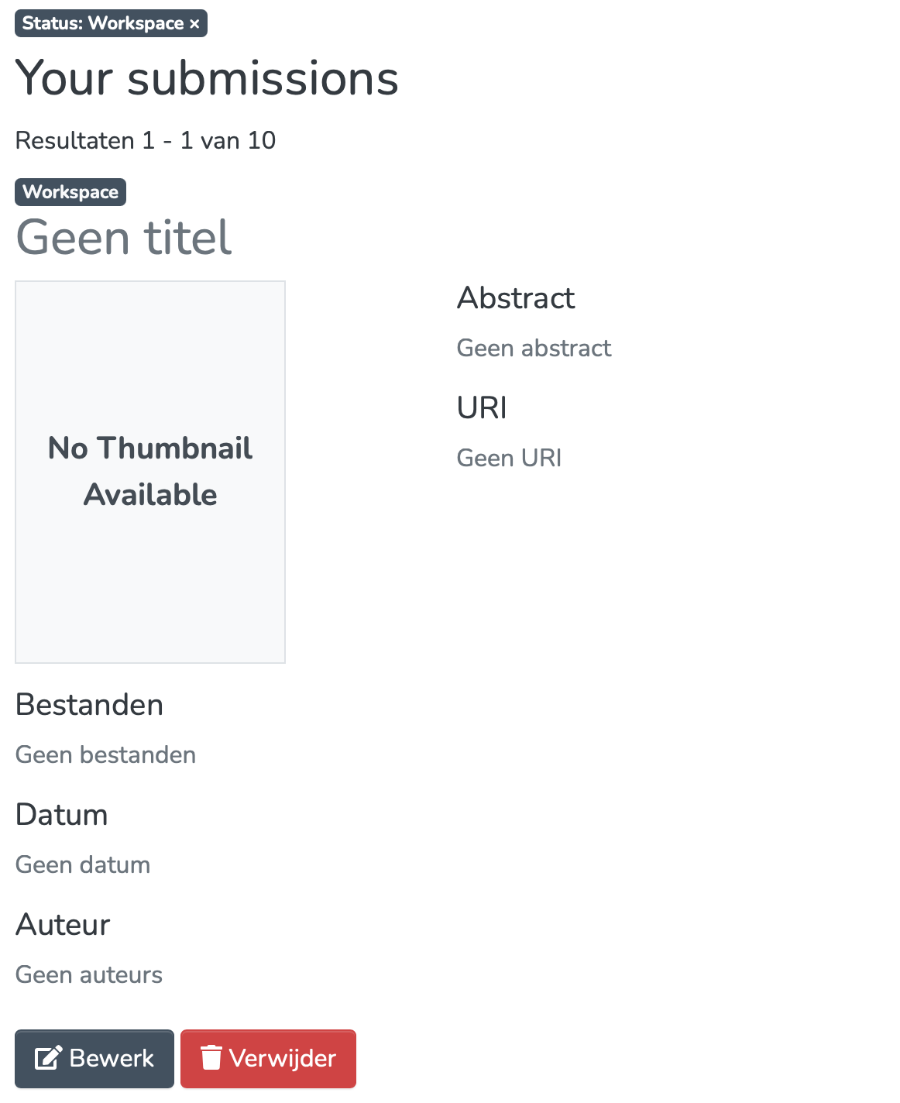Click the Bestanden section heading
Image resolution: width=900 pixels, height=1103 pixels.
point(89,705)
